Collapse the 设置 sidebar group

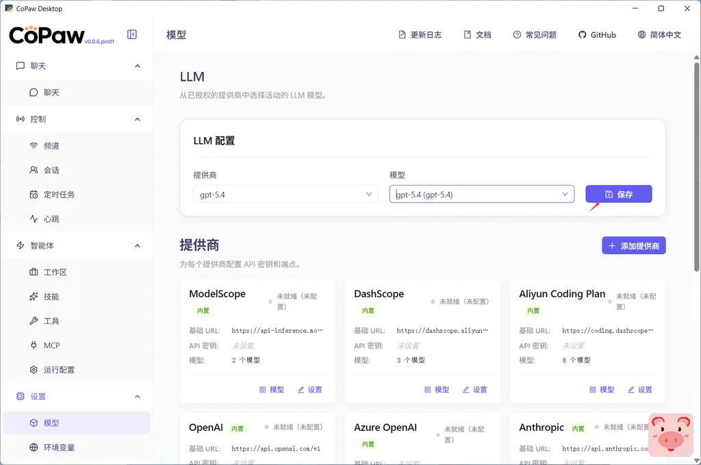(137, 397)
